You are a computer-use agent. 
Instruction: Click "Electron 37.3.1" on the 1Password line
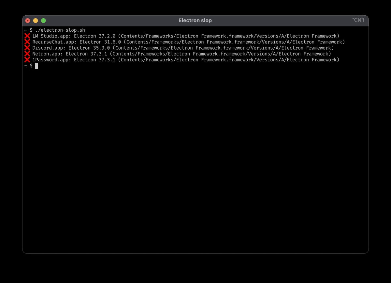click(x=95, y=60)
